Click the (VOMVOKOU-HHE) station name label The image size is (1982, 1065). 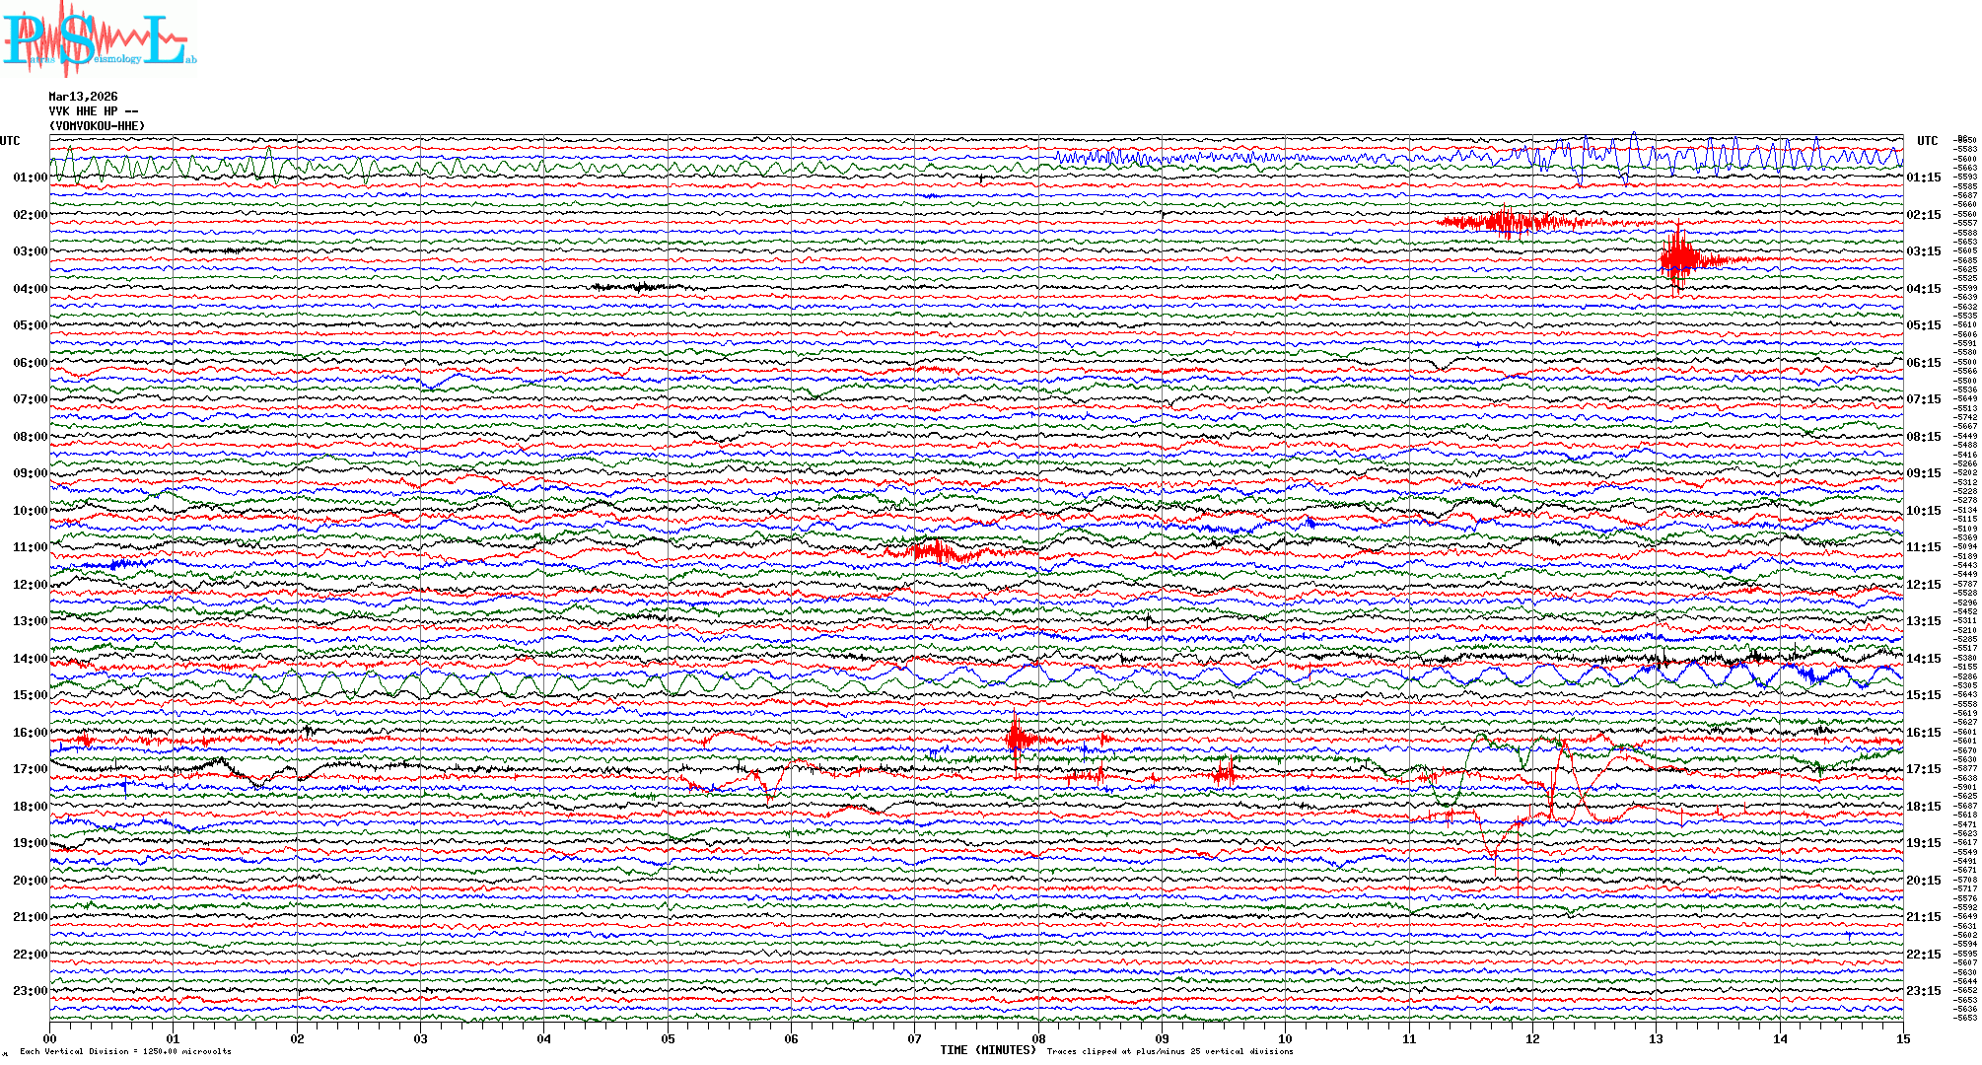[x=97, y=126]
